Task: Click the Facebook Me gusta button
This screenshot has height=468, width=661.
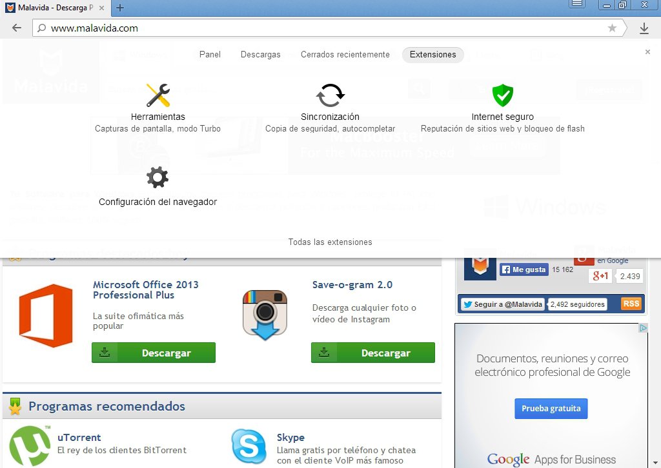Action: tap(524, 269)
